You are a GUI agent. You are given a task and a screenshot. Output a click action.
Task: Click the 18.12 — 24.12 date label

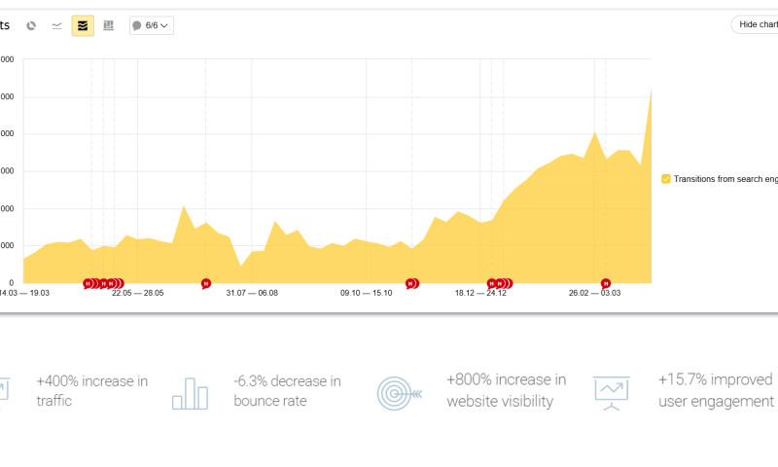click(x=480, y=293)
